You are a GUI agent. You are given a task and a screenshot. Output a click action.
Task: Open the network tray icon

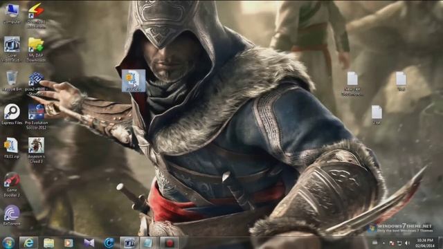click(399, 243)
